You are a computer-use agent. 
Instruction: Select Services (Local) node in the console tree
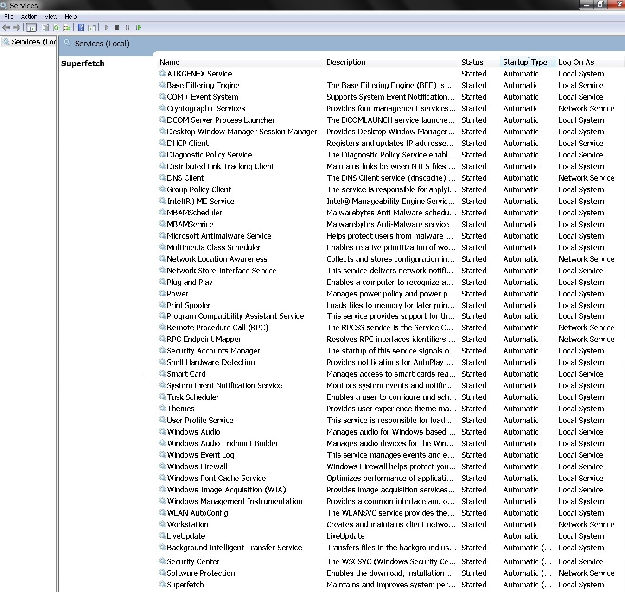(30, 42)
